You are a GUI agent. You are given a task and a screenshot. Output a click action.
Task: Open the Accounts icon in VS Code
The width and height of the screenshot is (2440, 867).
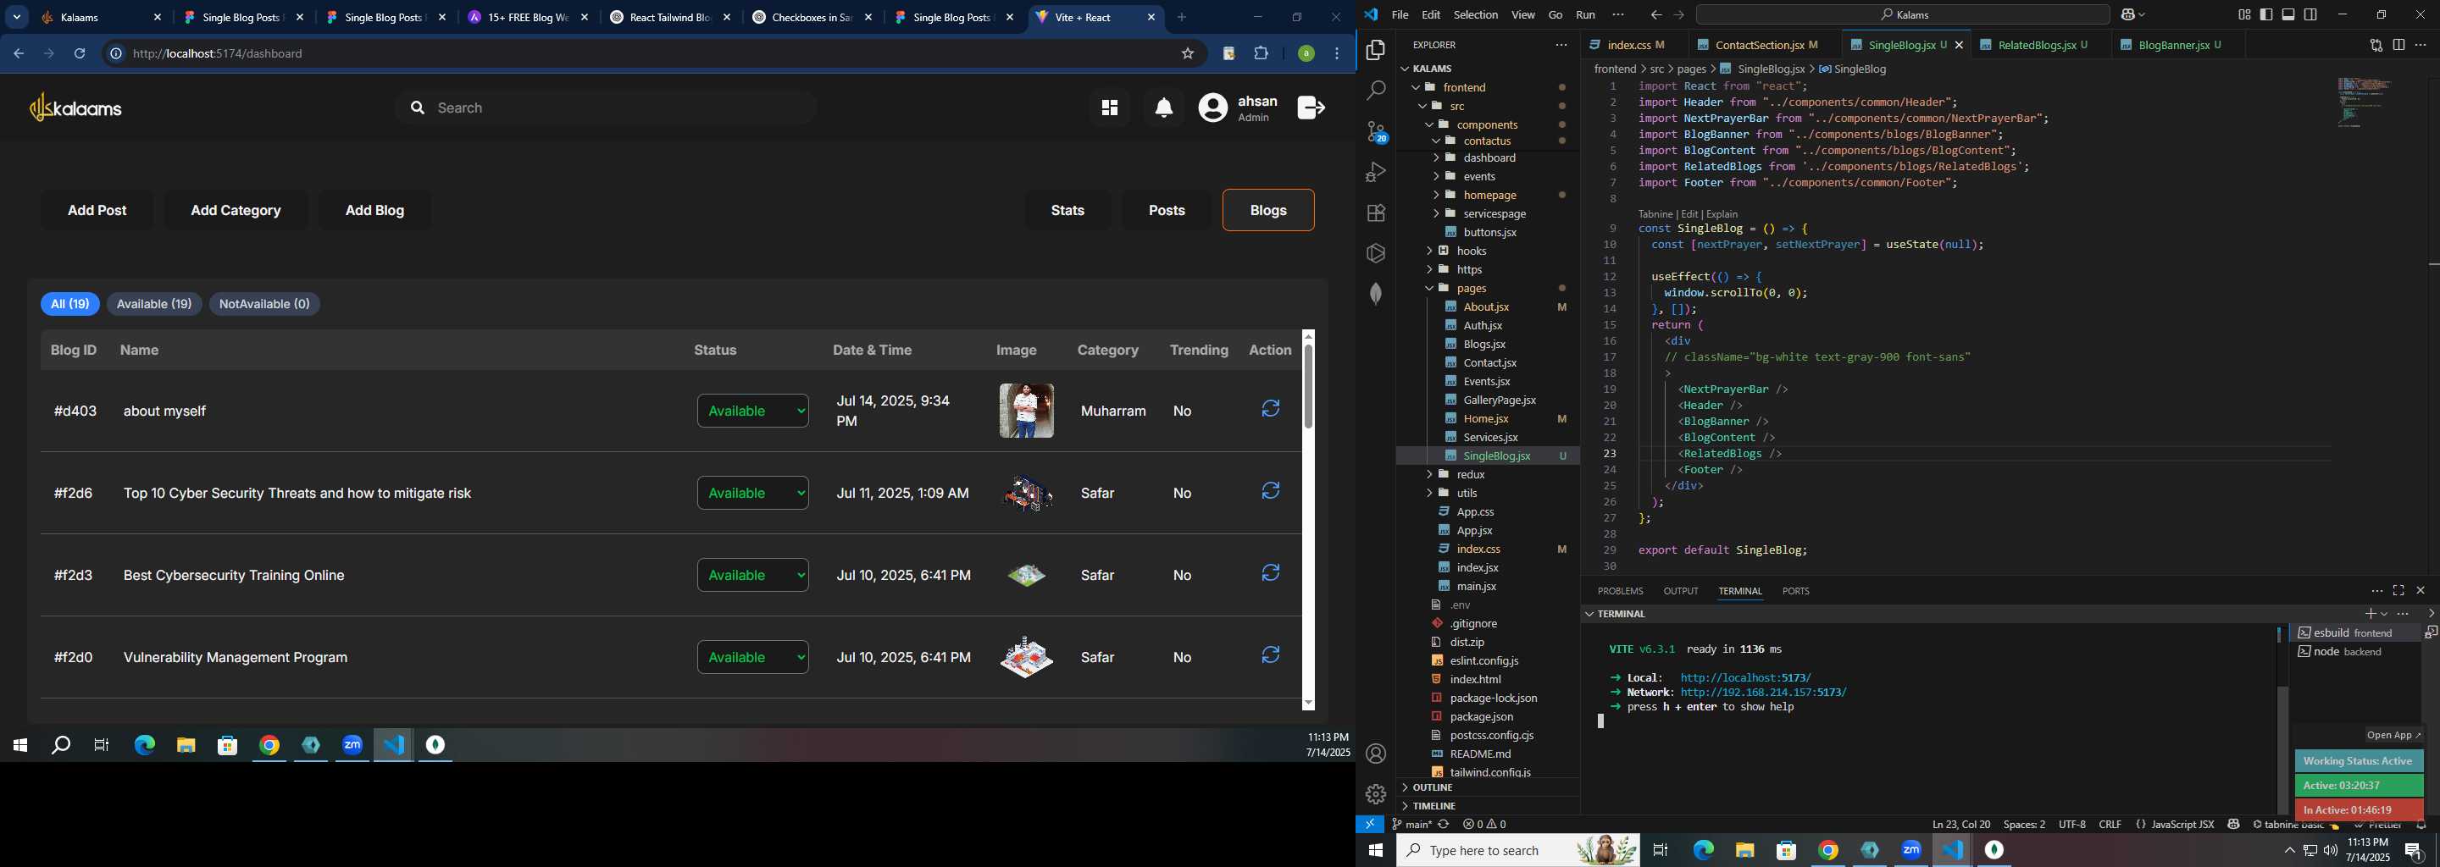[x=1375, y=754]
